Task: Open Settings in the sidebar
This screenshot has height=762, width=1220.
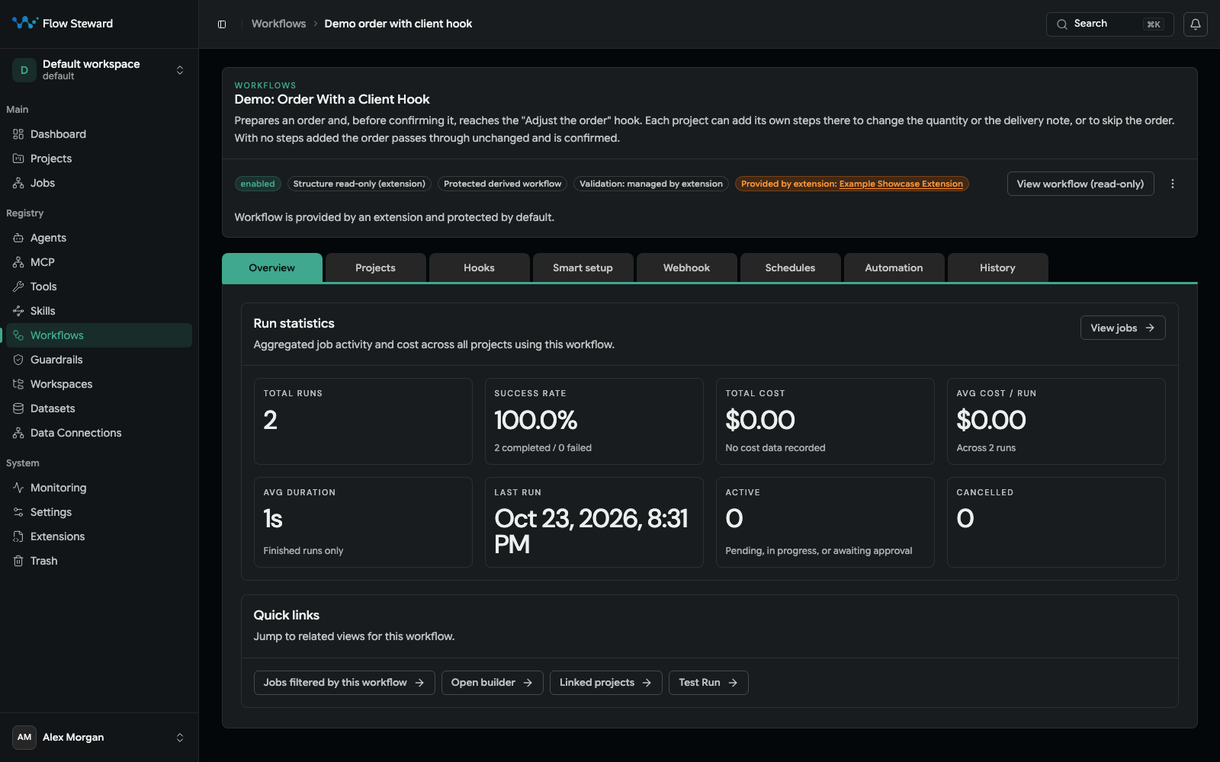Action: point(99,512)
